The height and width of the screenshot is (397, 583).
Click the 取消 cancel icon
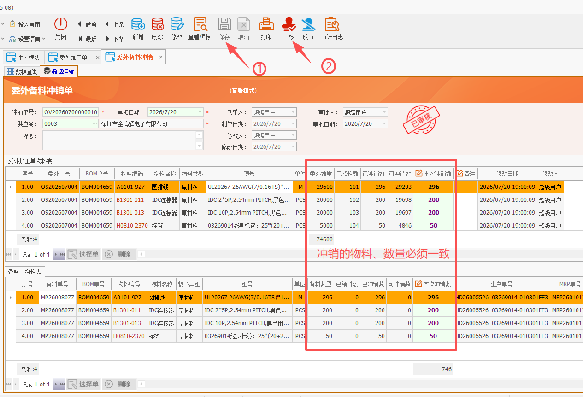click(x=243, y=24)
